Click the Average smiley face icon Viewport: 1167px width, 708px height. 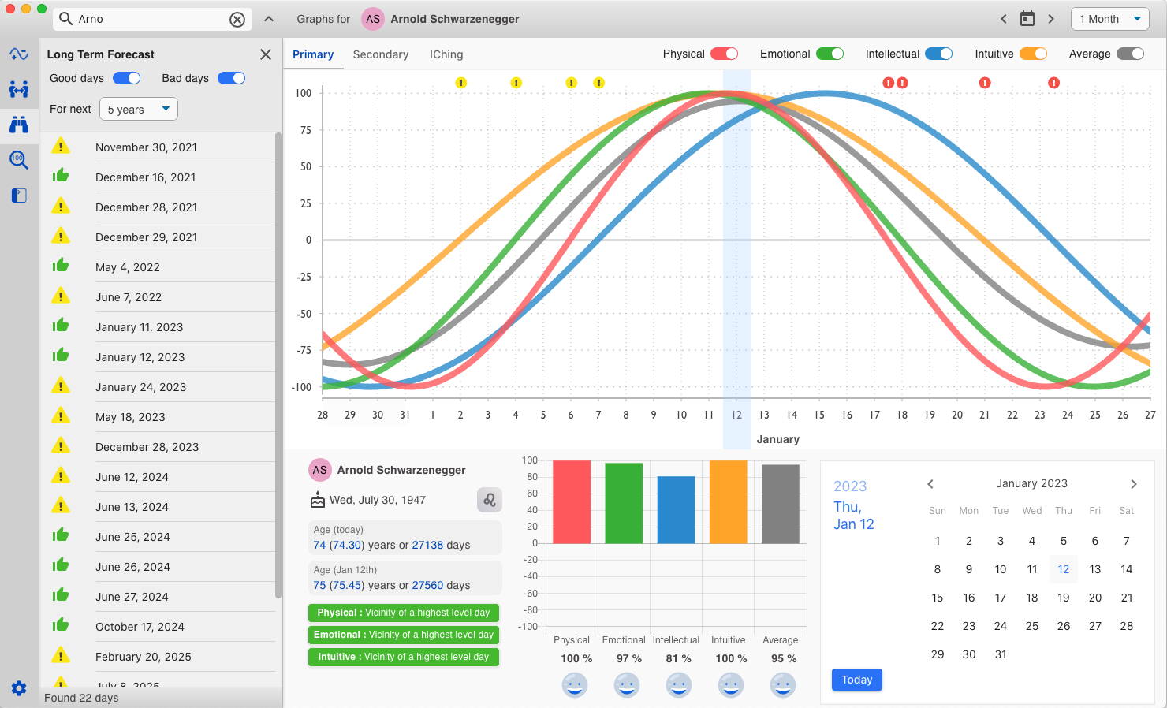click(783, 685)
